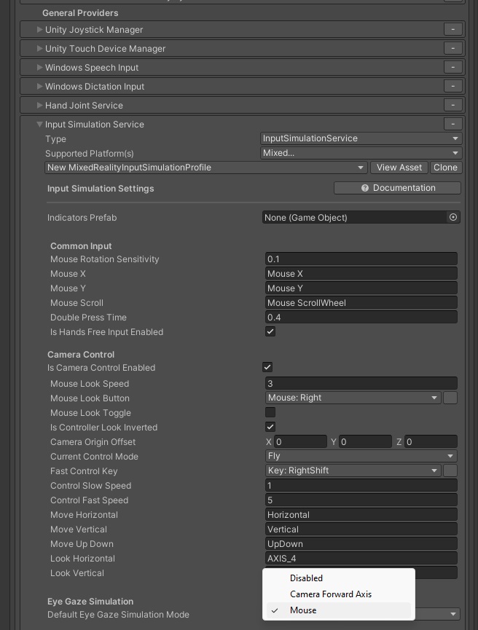Click the Clone button
Screen dimensions: 478x630
click(445, 168)
